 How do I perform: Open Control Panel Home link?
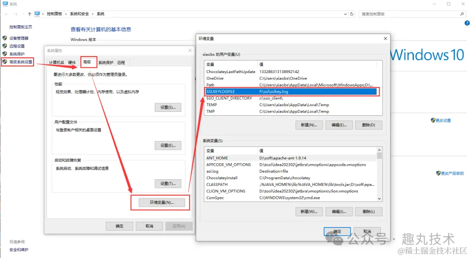(21, 27)
